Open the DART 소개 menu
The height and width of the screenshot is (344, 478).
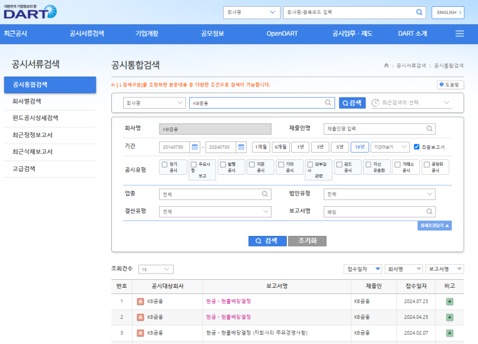tap(412, 33)
